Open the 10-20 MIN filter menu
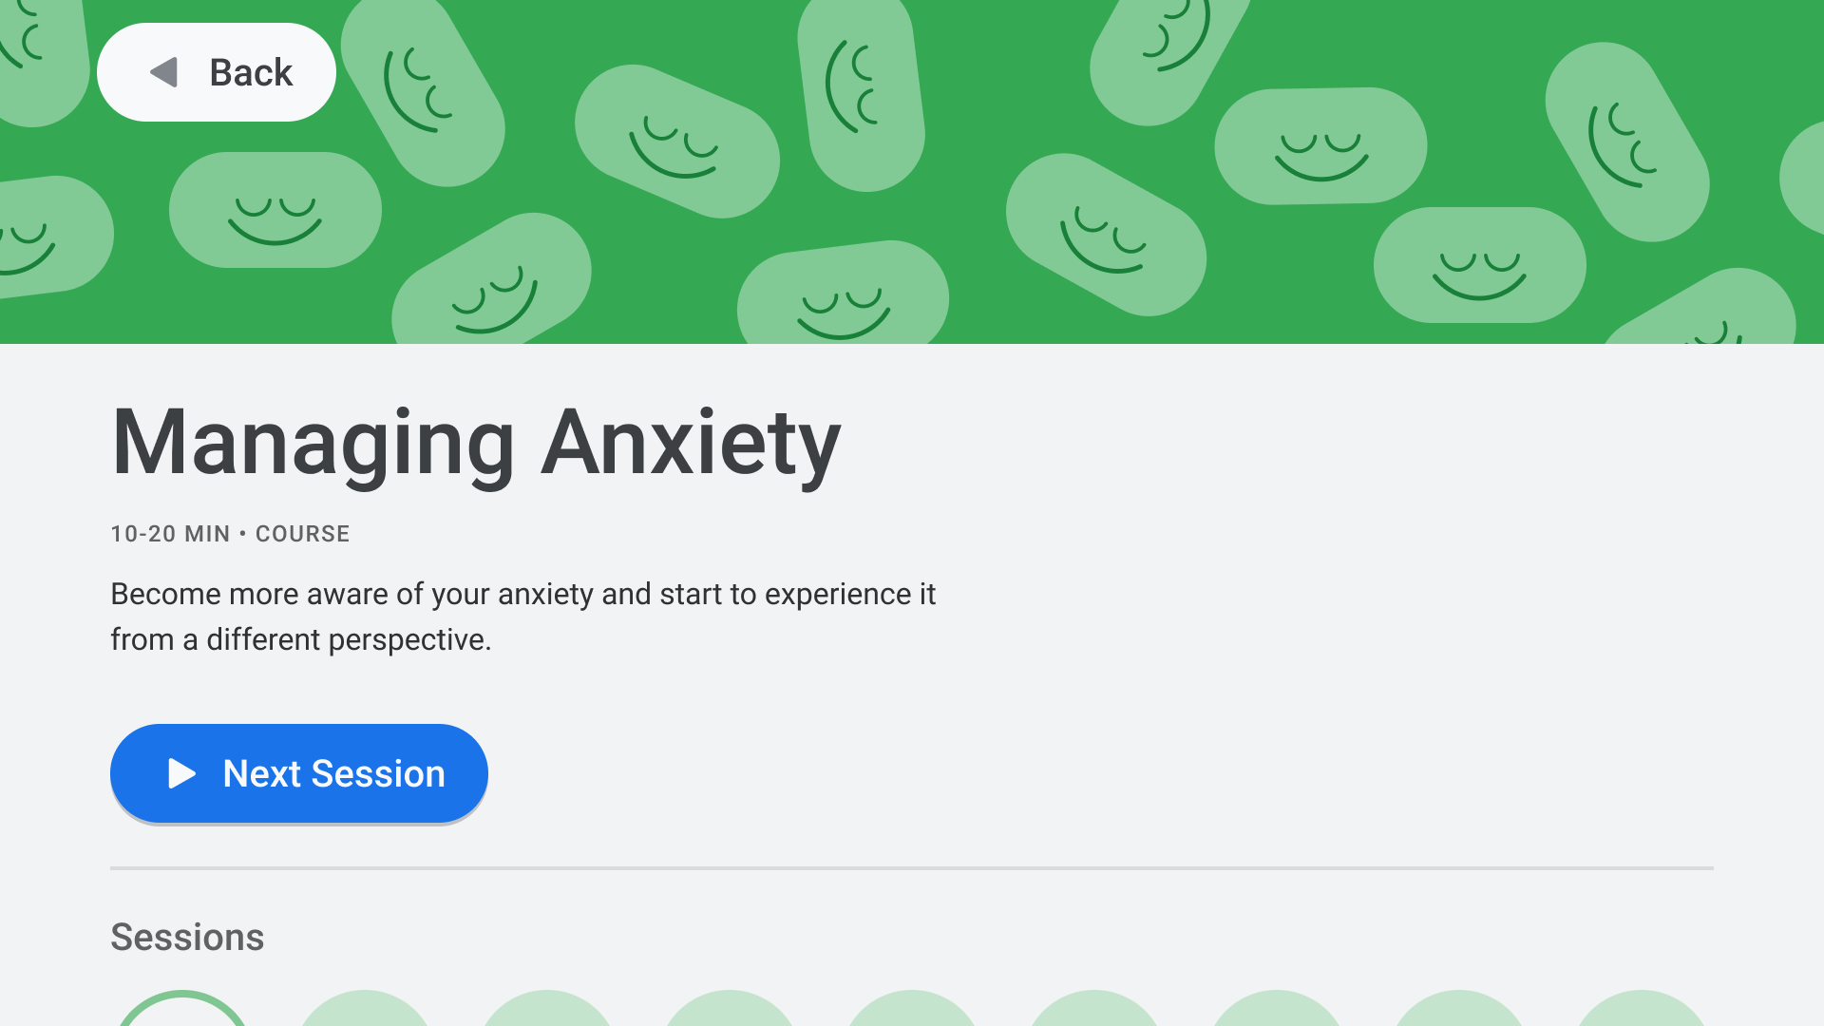This screenshot has height=1026, width=1824. point(169,532)
